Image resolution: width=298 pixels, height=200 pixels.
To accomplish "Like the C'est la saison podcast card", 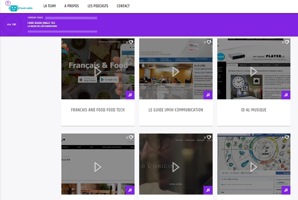I will tap(287, 137).
